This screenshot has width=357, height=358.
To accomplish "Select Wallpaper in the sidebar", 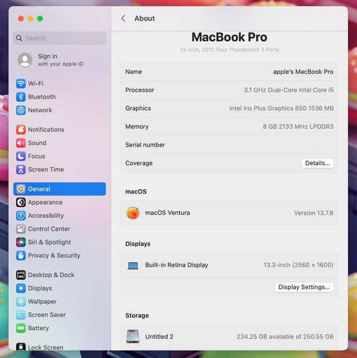I will point(60,301).
